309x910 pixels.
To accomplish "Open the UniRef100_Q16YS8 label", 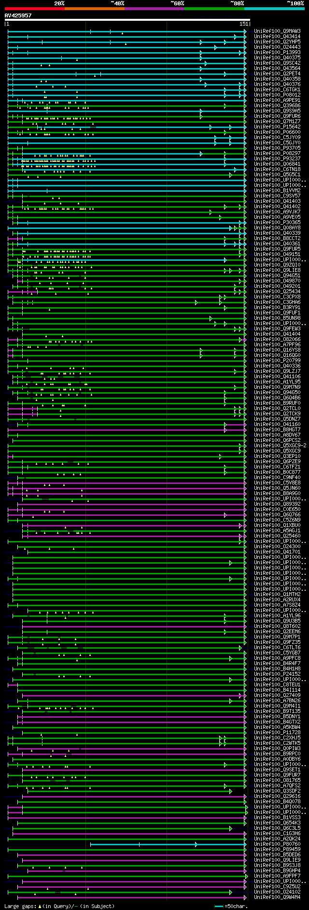I will tap(277, 350).
